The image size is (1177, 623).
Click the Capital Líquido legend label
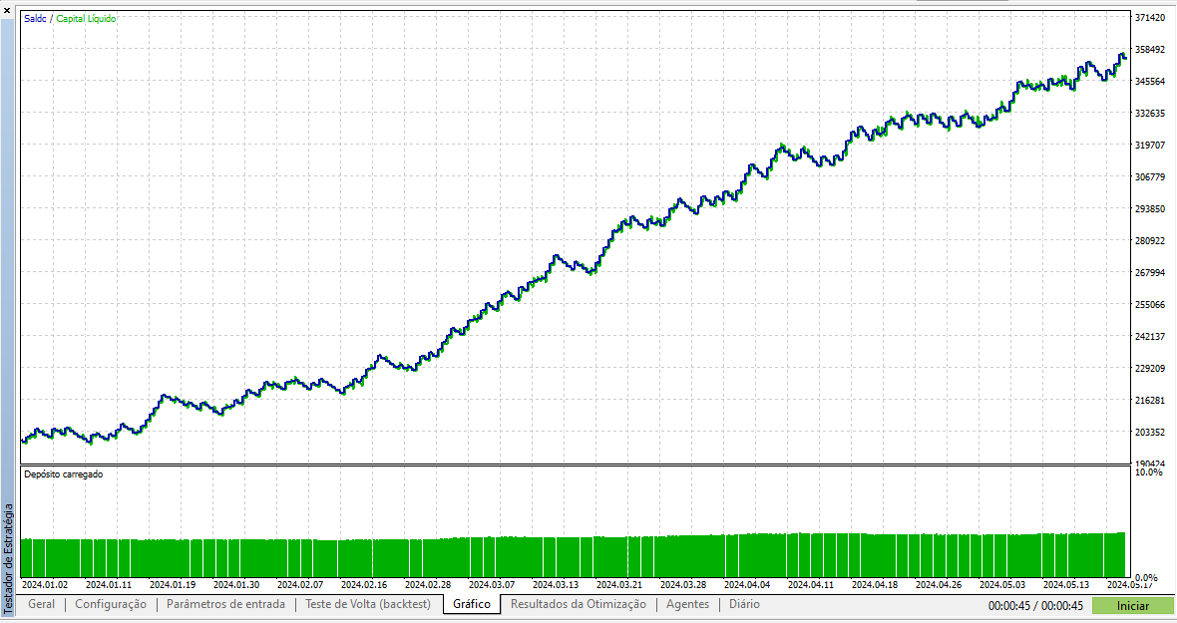pyautogui.click(x=86, y=19)
